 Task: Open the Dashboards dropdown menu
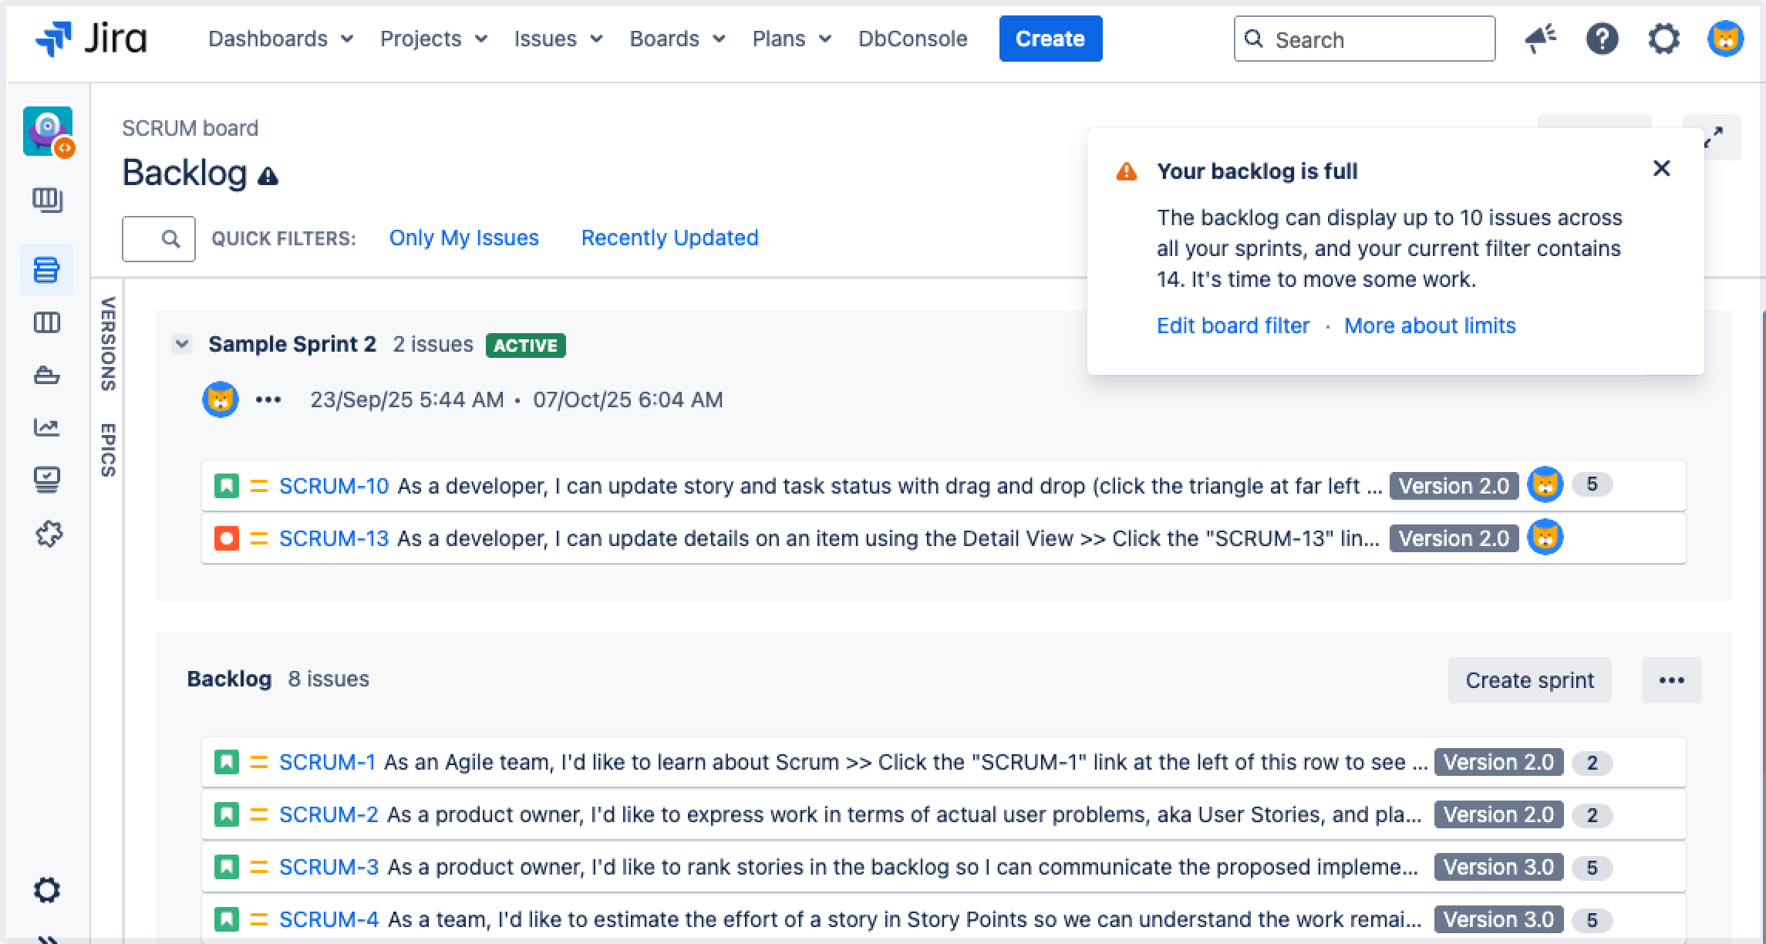point(281,39)
